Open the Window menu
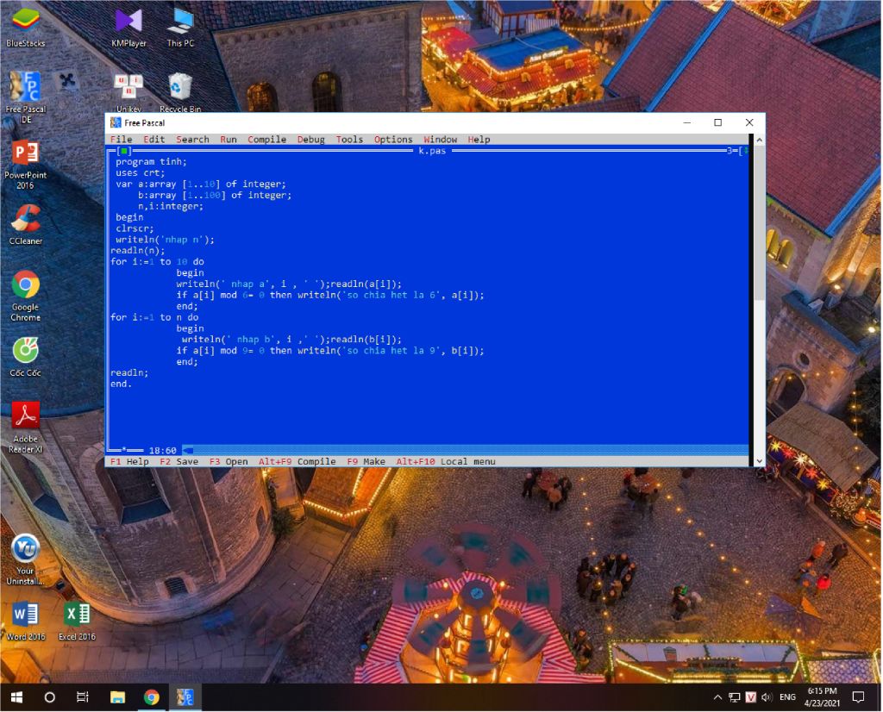Screen dimensions: 883x712 (441, 140)
